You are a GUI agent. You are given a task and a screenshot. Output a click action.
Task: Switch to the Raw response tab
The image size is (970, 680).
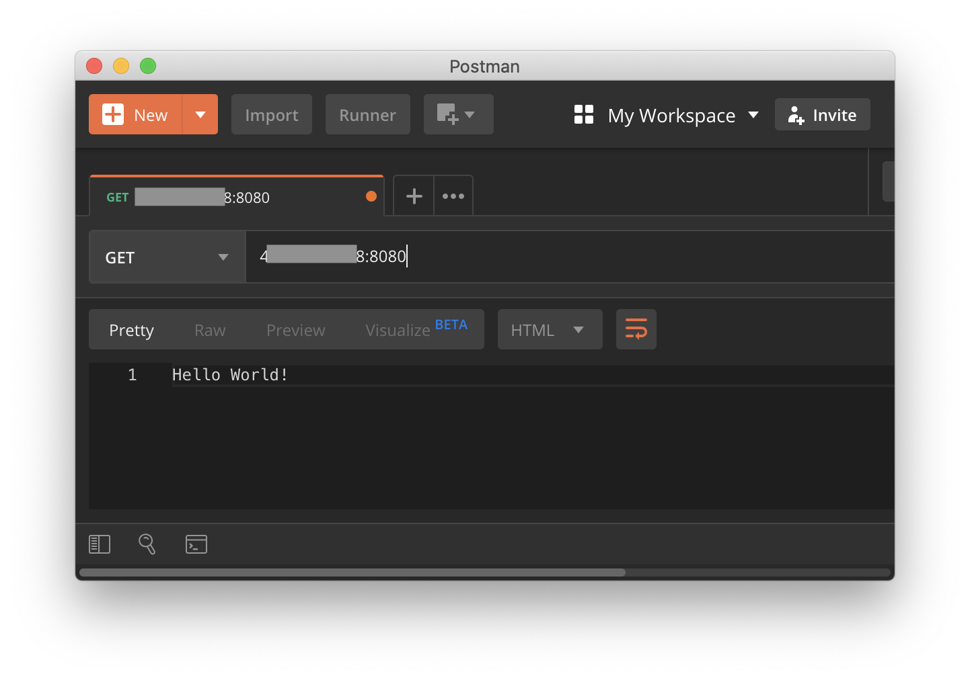209,330
